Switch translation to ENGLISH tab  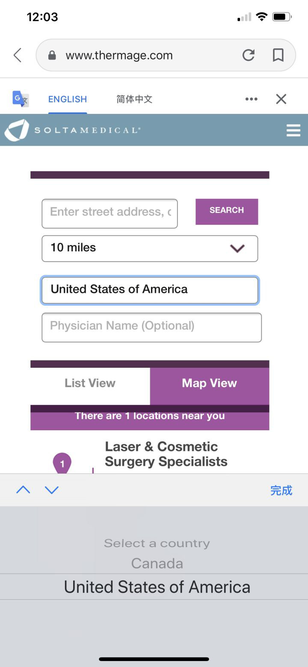[68, 99]
